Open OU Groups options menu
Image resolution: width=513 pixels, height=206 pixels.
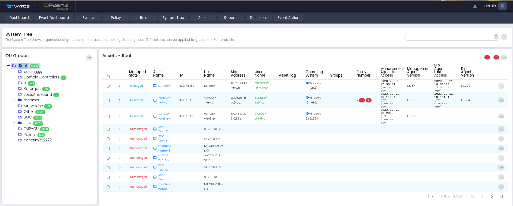(x=89, y=57)
